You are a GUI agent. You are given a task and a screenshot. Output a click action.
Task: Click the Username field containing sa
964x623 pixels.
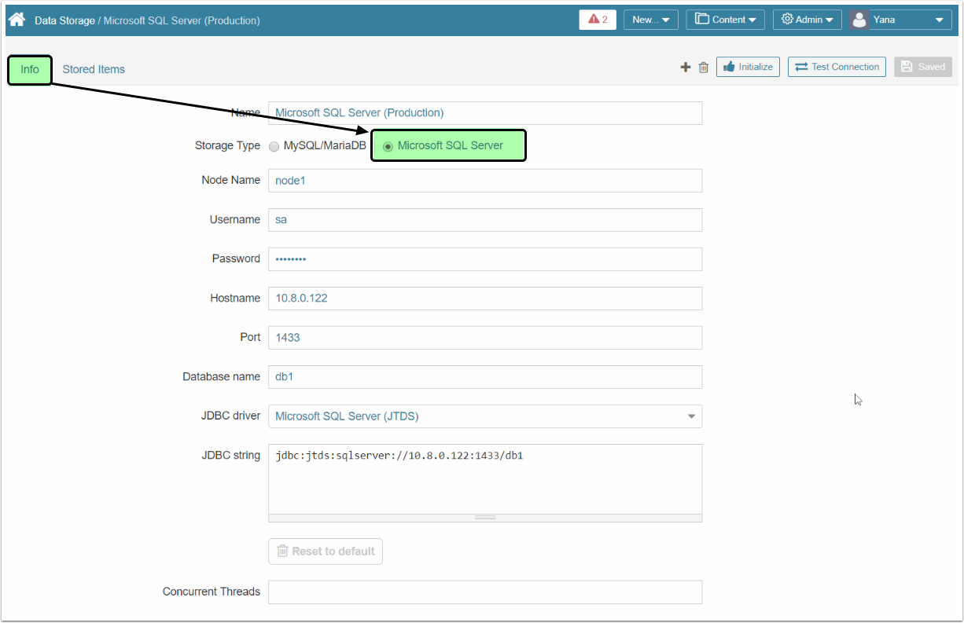click(x=485, y=220)
